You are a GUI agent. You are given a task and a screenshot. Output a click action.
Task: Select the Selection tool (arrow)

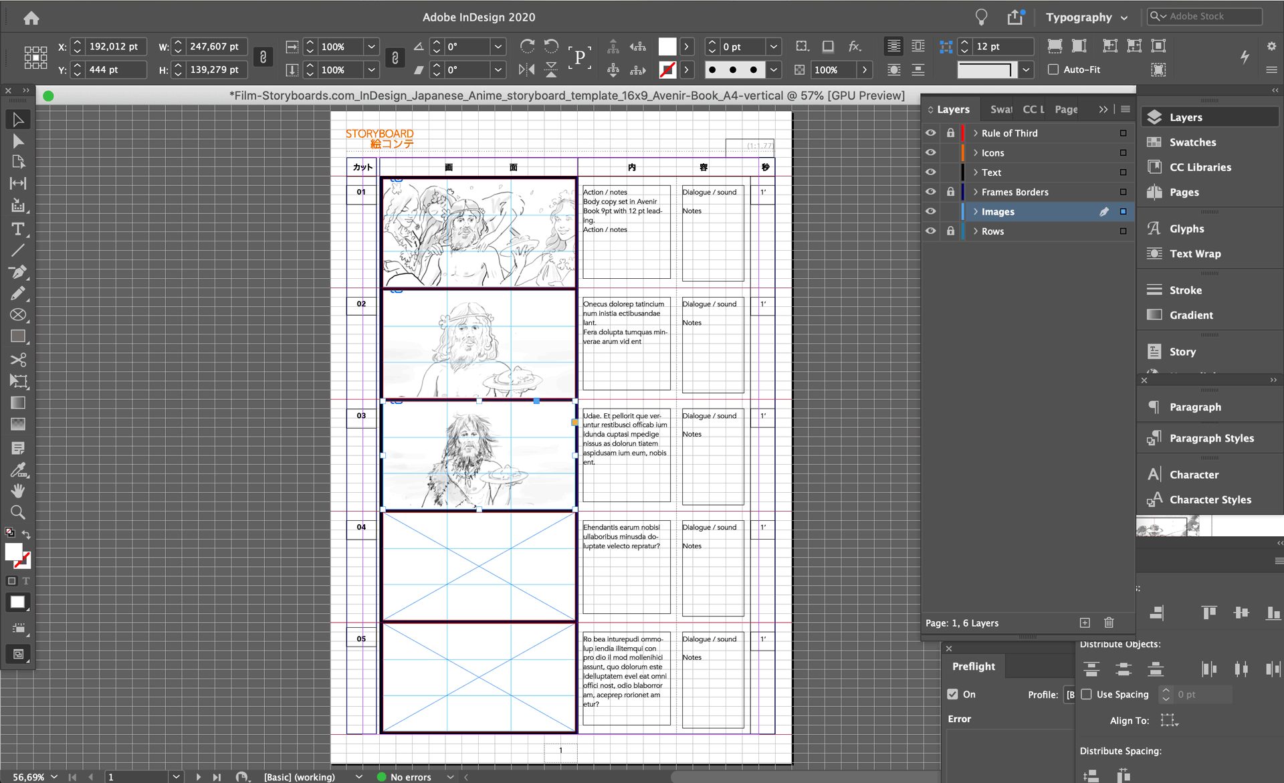click(x=17, y=119)
